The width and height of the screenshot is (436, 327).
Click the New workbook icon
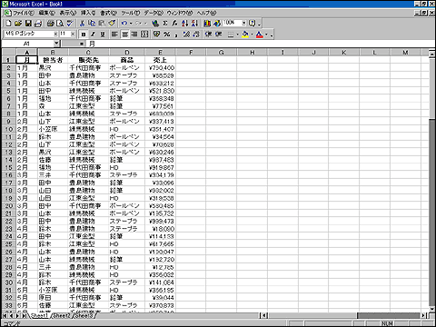8,24
